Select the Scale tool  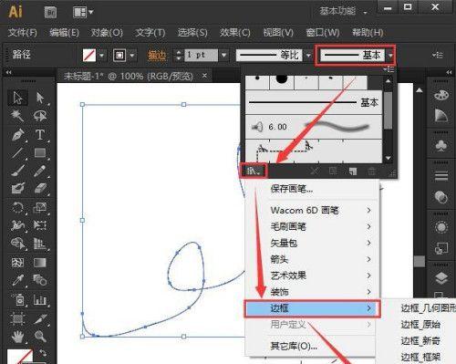click(x=40, y=208)
